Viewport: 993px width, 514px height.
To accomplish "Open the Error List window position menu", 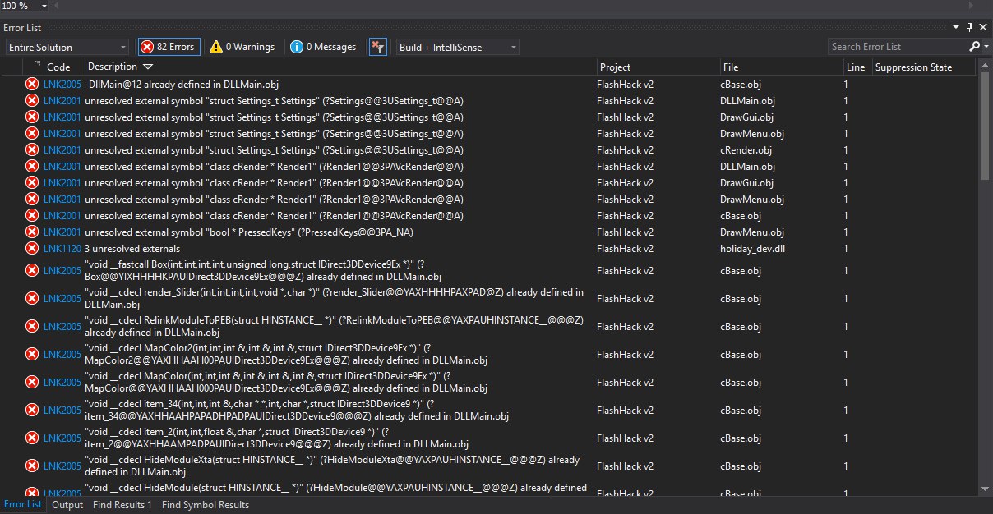I will tap(957, 27).
